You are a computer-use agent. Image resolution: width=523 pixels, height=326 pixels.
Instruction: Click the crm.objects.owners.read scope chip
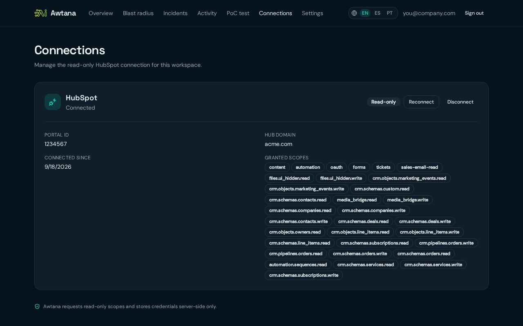(x=295, y=232)
